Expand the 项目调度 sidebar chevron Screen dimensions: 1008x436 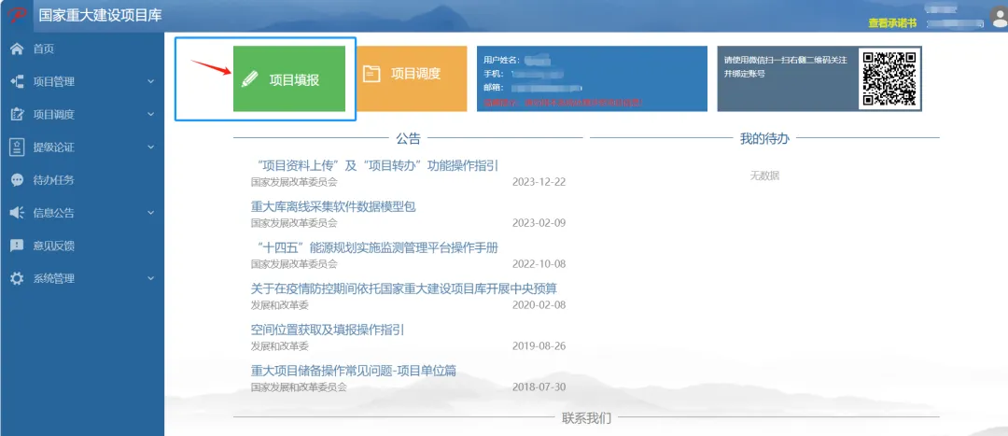click(150, 114)
